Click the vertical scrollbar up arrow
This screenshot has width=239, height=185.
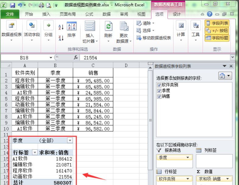click(x=150, y=68)
